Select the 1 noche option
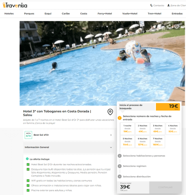Screen dimensions: 186x195 coord(127,129)
